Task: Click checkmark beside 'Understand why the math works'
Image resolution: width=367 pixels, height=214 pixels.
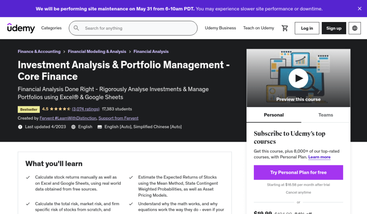Action: (131, 204)
